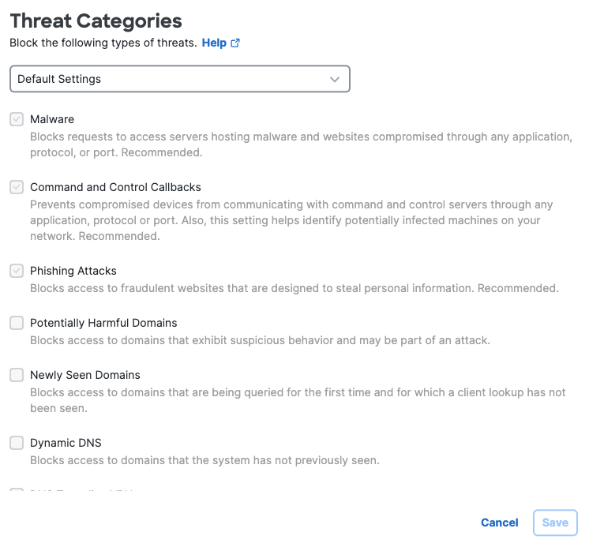Uncheck the Phishing Attacks checkbox
The image size is (589, 547).
17,271
